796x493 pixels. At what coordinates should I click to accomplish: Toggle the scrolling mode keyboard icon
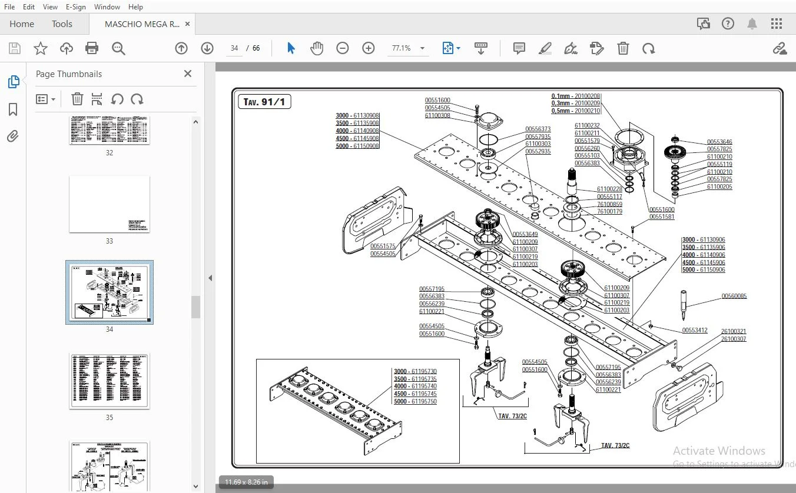[x=481, y=48]
